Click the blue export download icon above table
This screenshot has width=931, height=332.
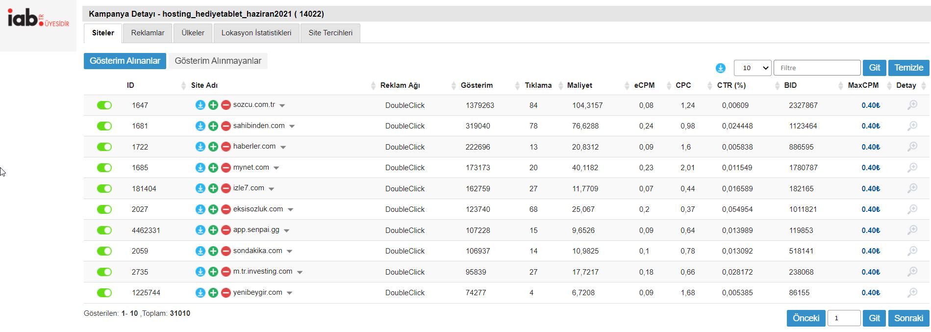coord(720,68)
